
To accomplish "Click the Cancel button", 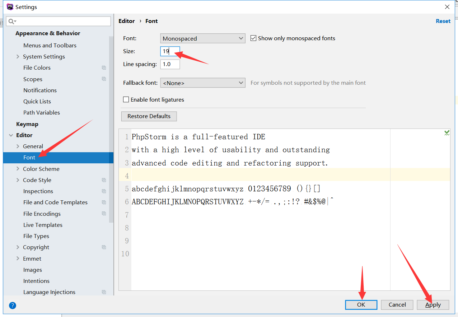I will tap(397, 305).
